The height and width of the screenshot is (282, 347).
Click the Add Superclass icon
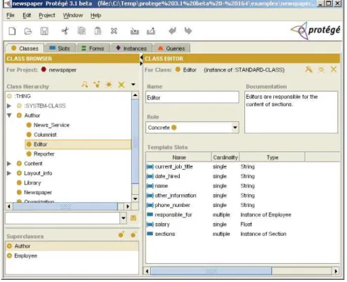[122, 234]
